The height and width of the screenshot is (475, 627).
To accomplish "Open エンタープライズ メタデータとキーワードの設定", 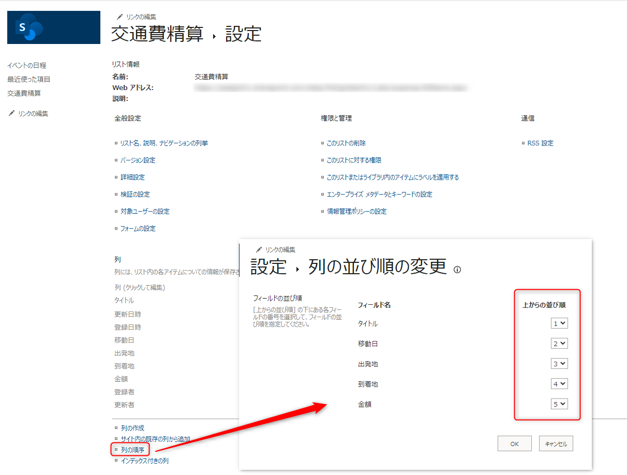I will (379, 194).
